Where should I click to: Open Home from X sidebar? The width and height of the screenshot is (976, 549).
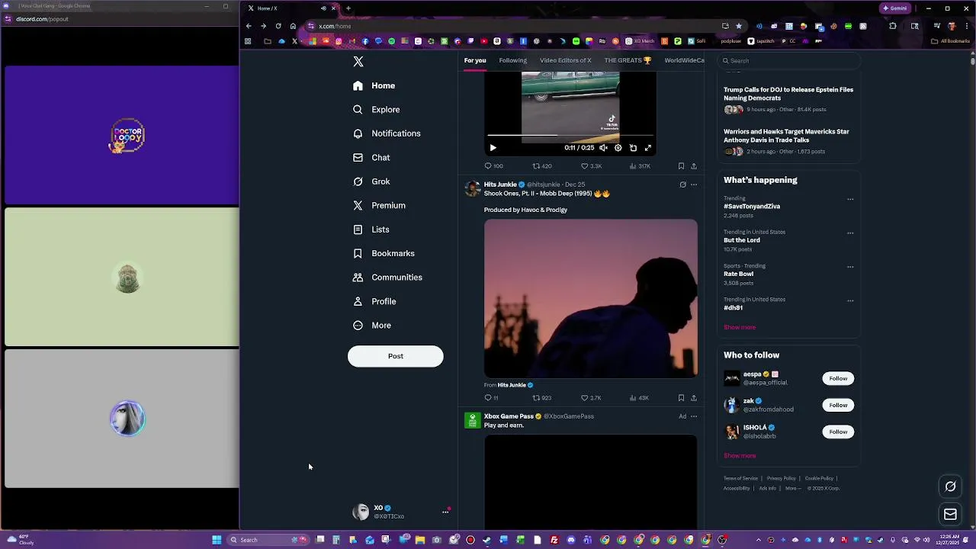(374, 85)
